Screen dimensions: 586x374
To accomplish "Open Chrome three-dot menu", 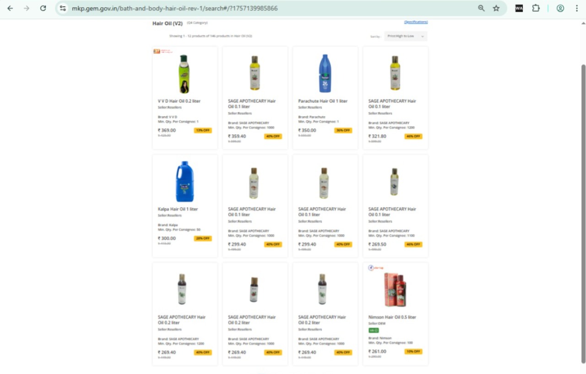I will [576, 8].
